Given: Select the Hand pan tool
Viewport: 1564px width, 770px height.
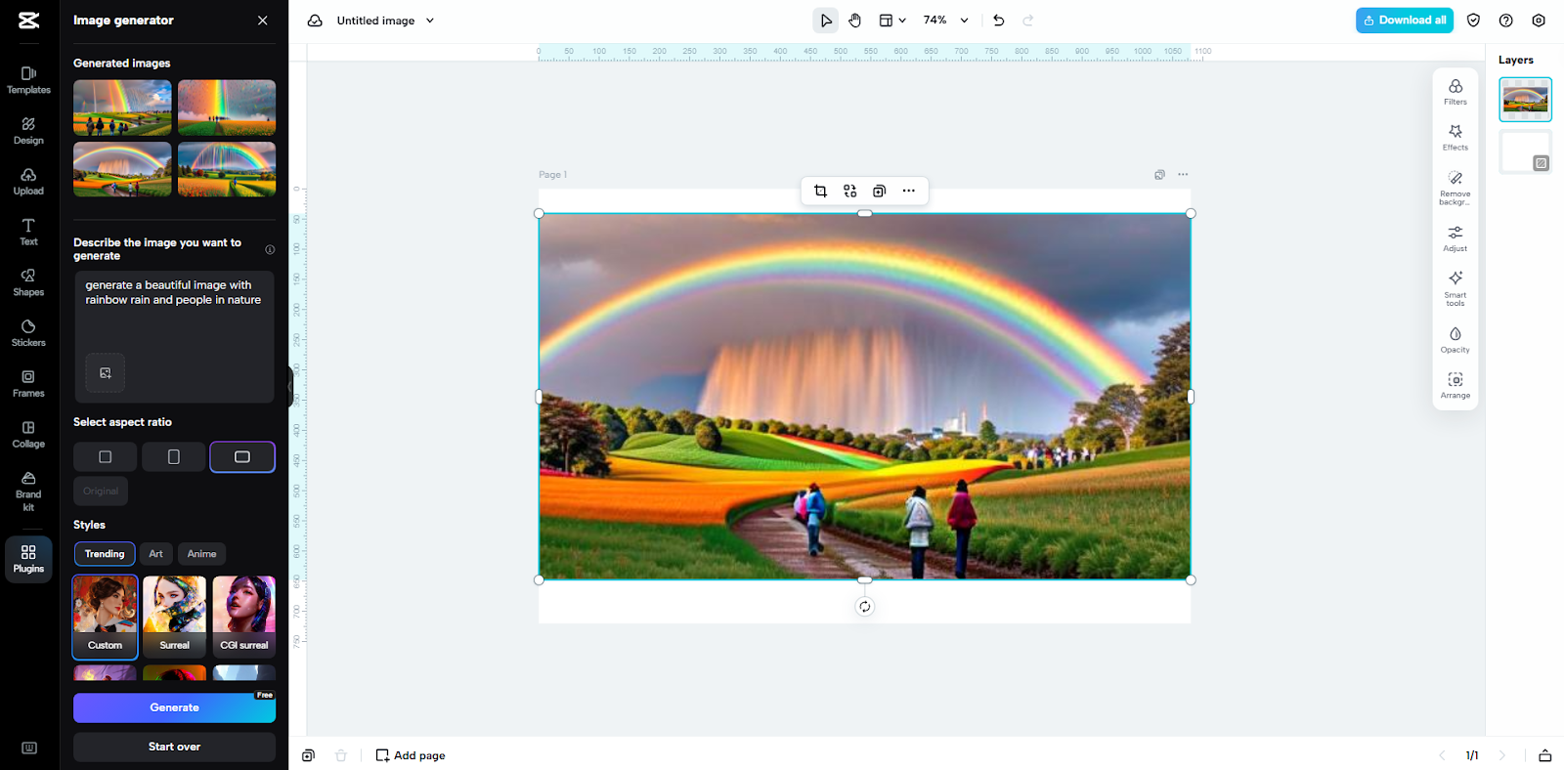Looking at the screenshot, I should [855, 21].
